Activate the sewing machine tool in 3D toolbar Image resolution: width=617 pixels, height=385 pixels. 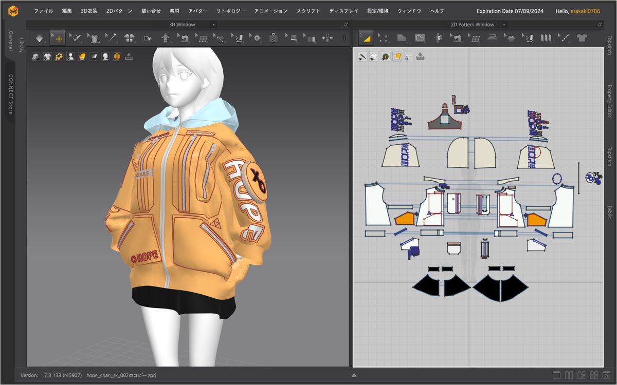pos(184,37)
